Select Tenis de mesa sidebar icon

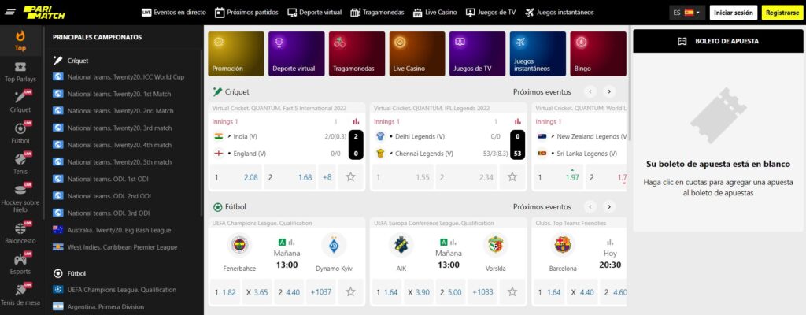[20, 295]
